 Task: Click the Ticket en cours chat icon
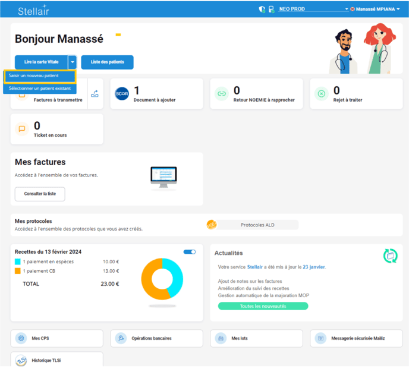coord(22,128)
